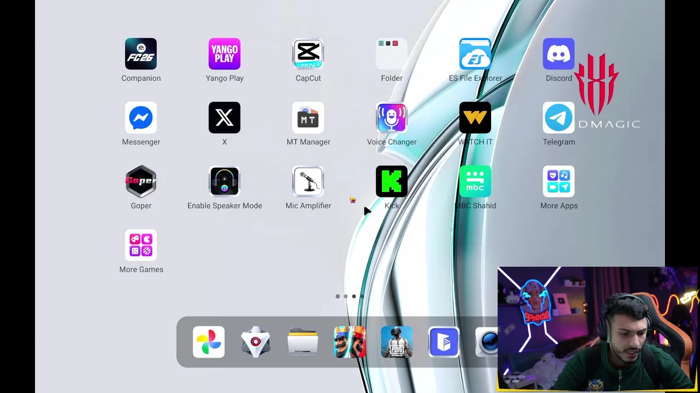Launch Voice Changer app

click(x=392, y=118)
